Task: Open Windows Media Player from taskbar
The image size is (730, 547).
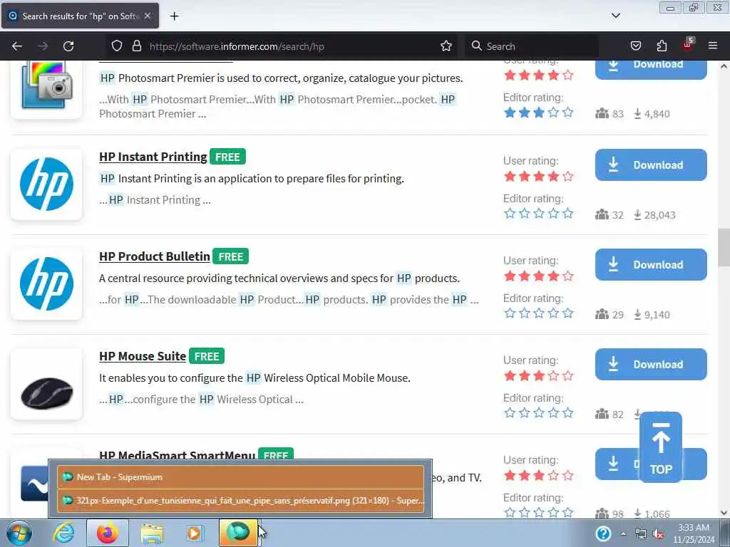Action: point(195,533)
